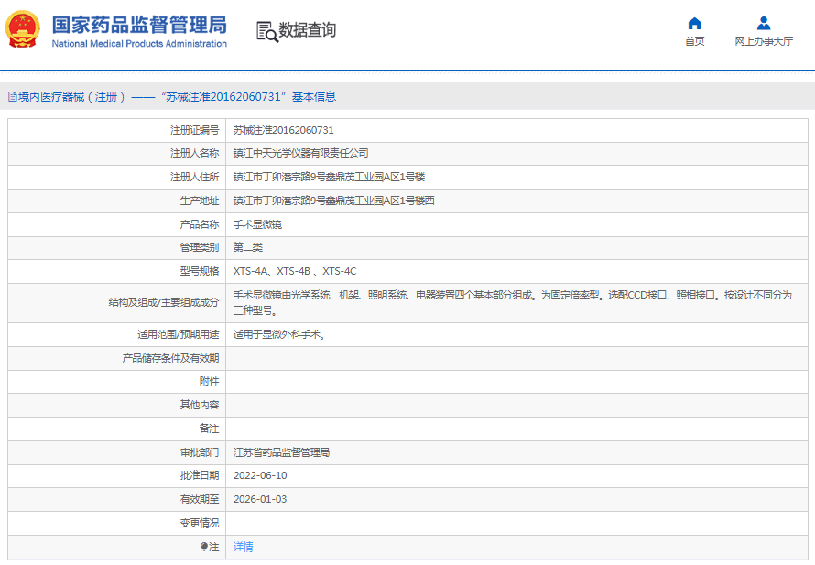Click the house icon above 首页
This screenshot has width=815, height=565.
click(694, 23)
